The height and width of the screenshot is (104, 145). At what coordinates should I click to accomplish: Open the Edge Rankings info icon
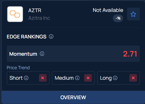pos(51,36)
